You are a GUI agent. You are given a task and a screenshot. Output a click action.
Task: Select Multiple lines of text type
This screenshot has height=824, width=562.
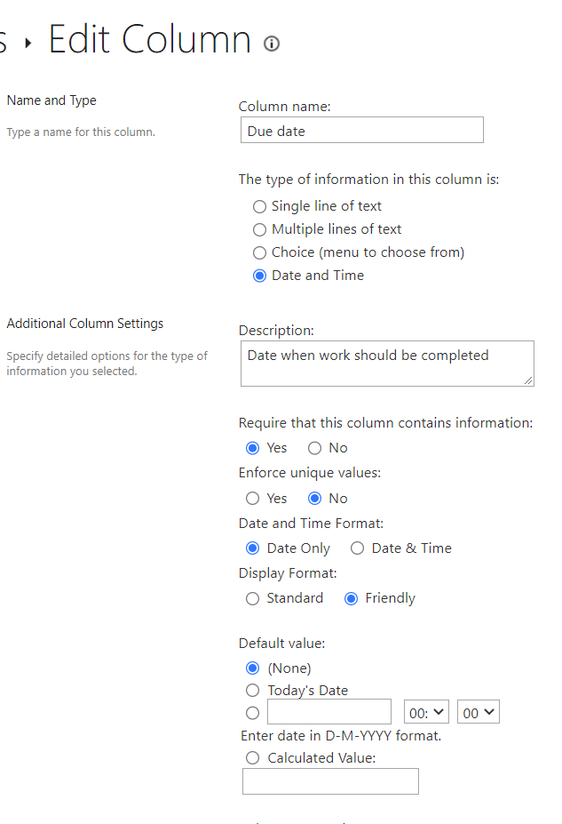(x=259, y=229)
